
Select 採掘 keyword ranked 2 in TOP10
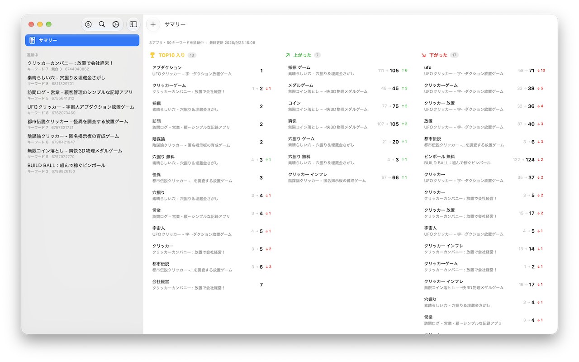pyautogui.click(x=211, y=106)
